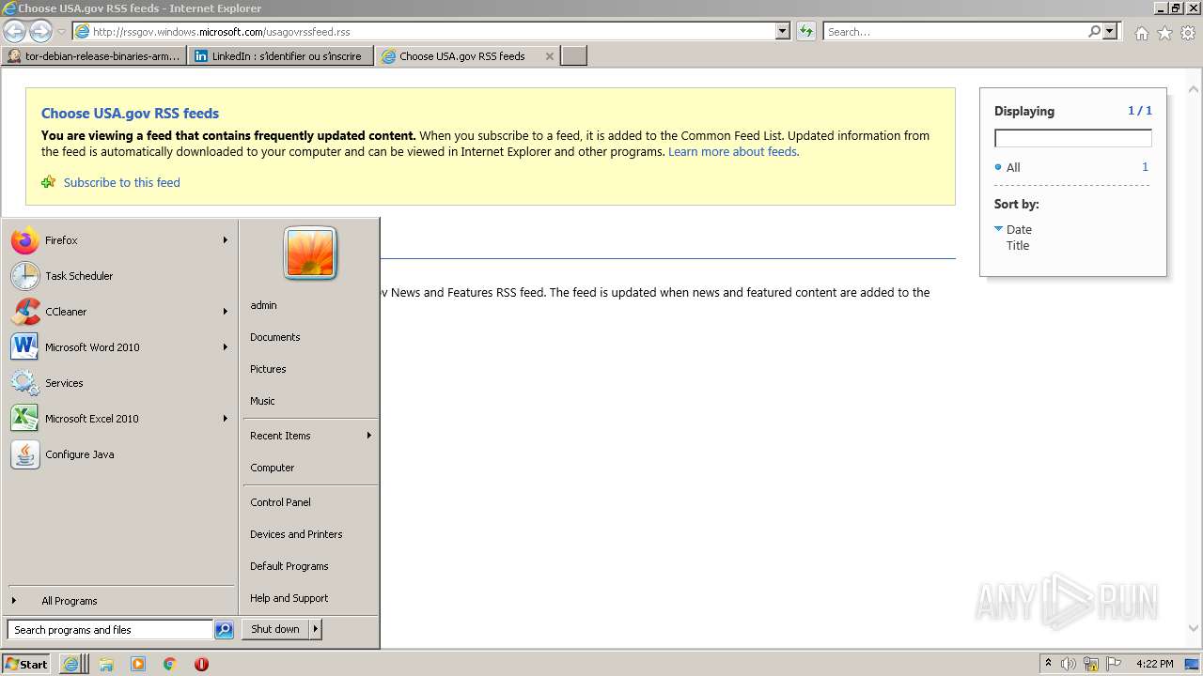Image resolution: width=1203 pixels, height=676 pixels.
Task: Open Documents from the Start menu
Action: pos(274,337)
